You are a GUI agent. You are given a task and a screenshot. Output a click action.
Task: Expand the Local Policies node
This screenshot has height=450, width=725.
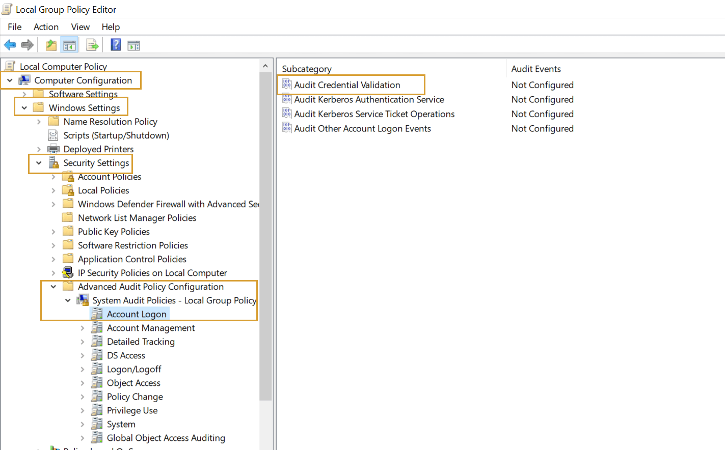[x=53, y=190]
